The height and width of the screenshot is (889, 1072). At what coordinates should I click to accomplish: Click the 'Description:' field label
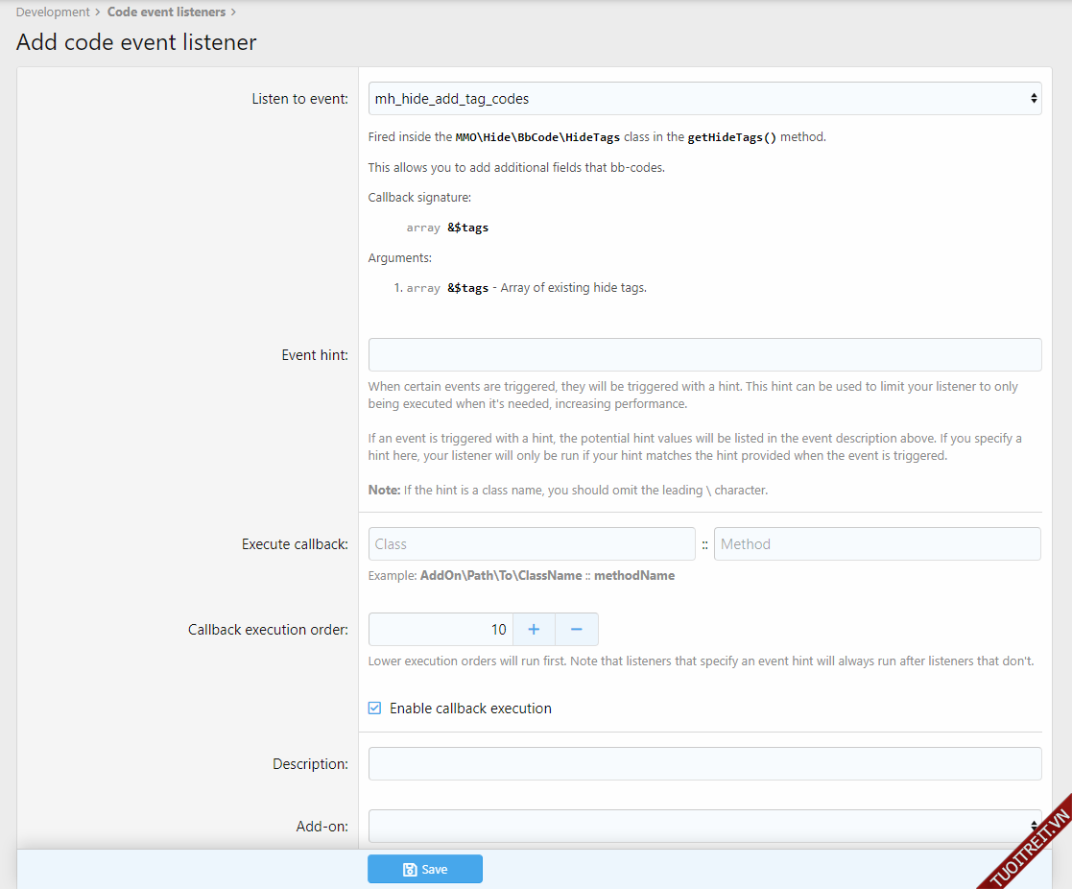point(310,764)
